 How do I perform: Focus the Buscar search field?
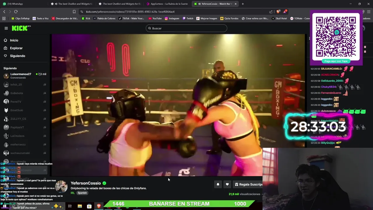186,28
